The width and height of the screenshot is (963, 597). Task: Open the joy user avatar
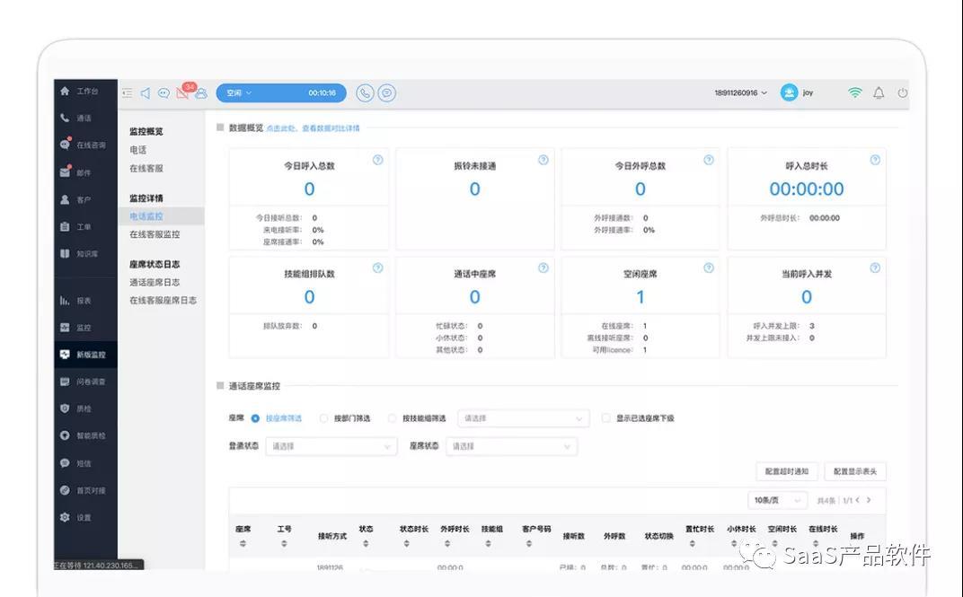(789, 92)
